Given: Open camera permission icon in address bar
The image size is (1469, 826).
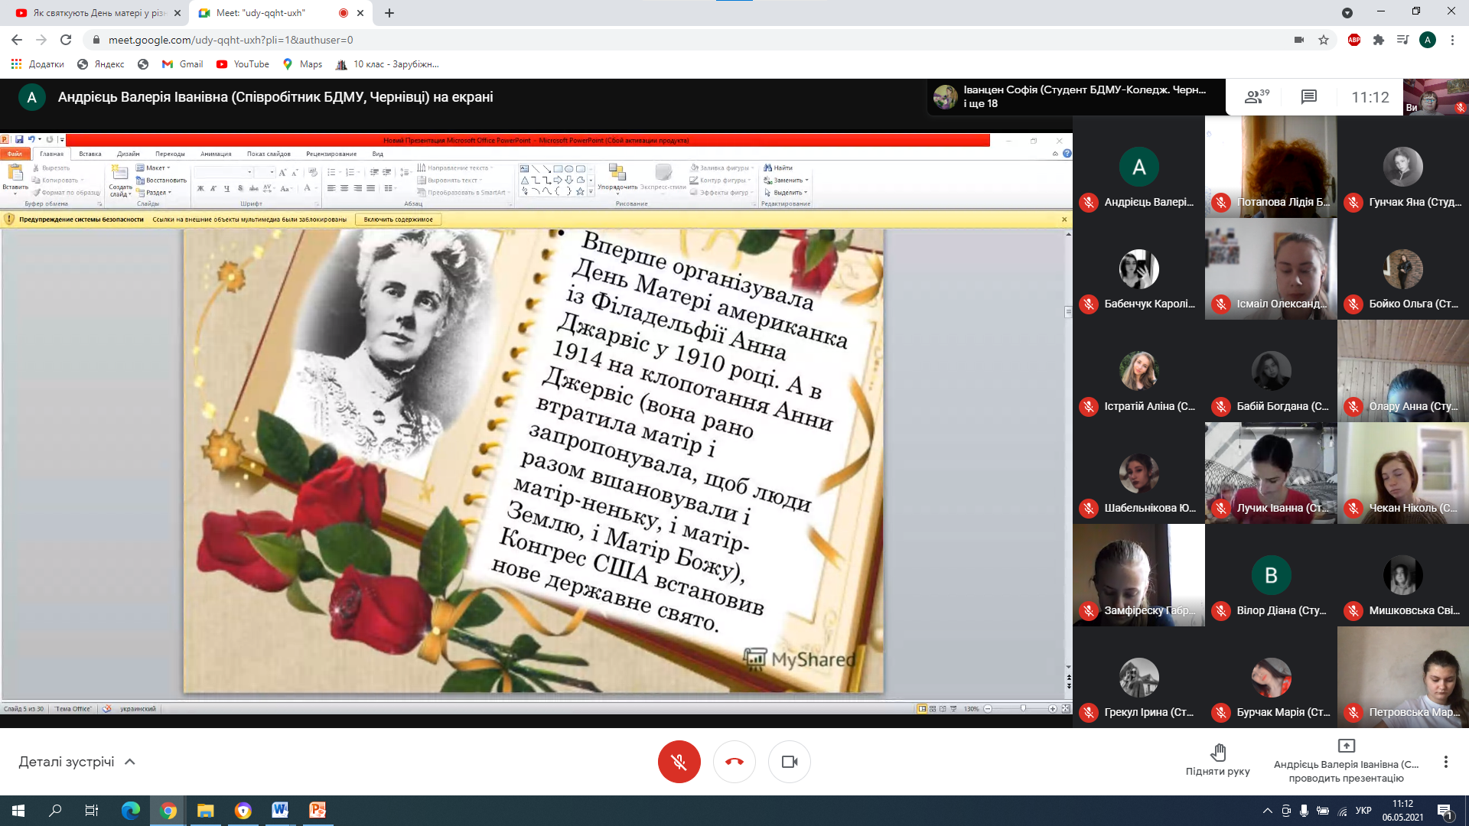Looking at the screenshot, I should tap(1299, 40).
